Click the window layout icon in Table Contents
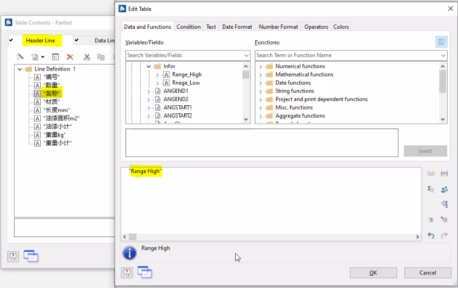This screenshot has width=458, height=288. click(31, 256)
